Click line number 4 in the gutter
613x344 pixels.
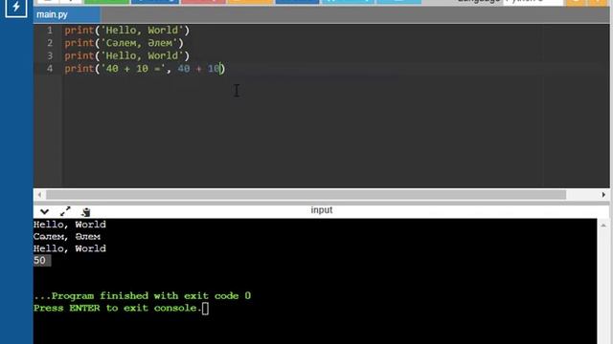[50, 69]
